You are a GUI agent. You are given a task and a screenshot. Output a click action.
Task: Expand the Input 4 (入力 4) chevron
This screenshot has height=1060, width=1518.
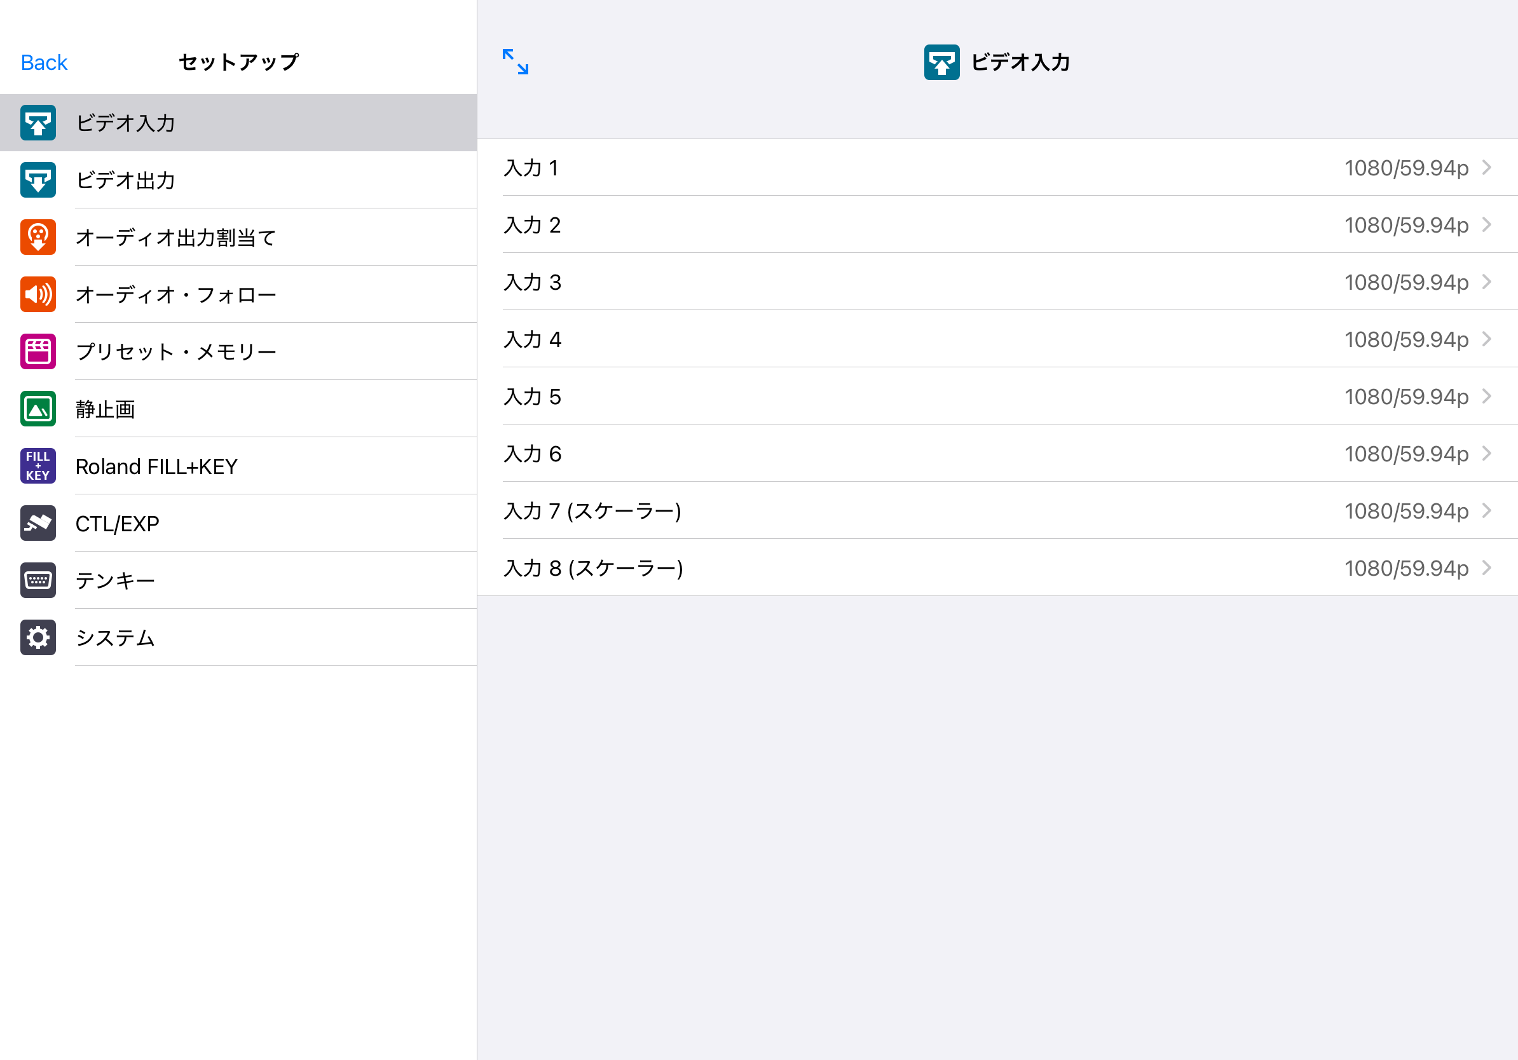point(1487,339)
